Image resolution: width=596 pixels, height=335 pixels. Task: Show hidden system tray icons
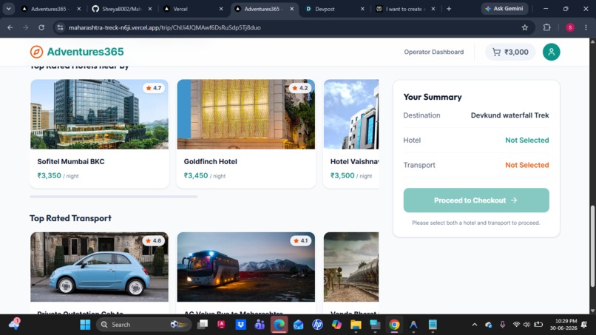pos(475,325)
